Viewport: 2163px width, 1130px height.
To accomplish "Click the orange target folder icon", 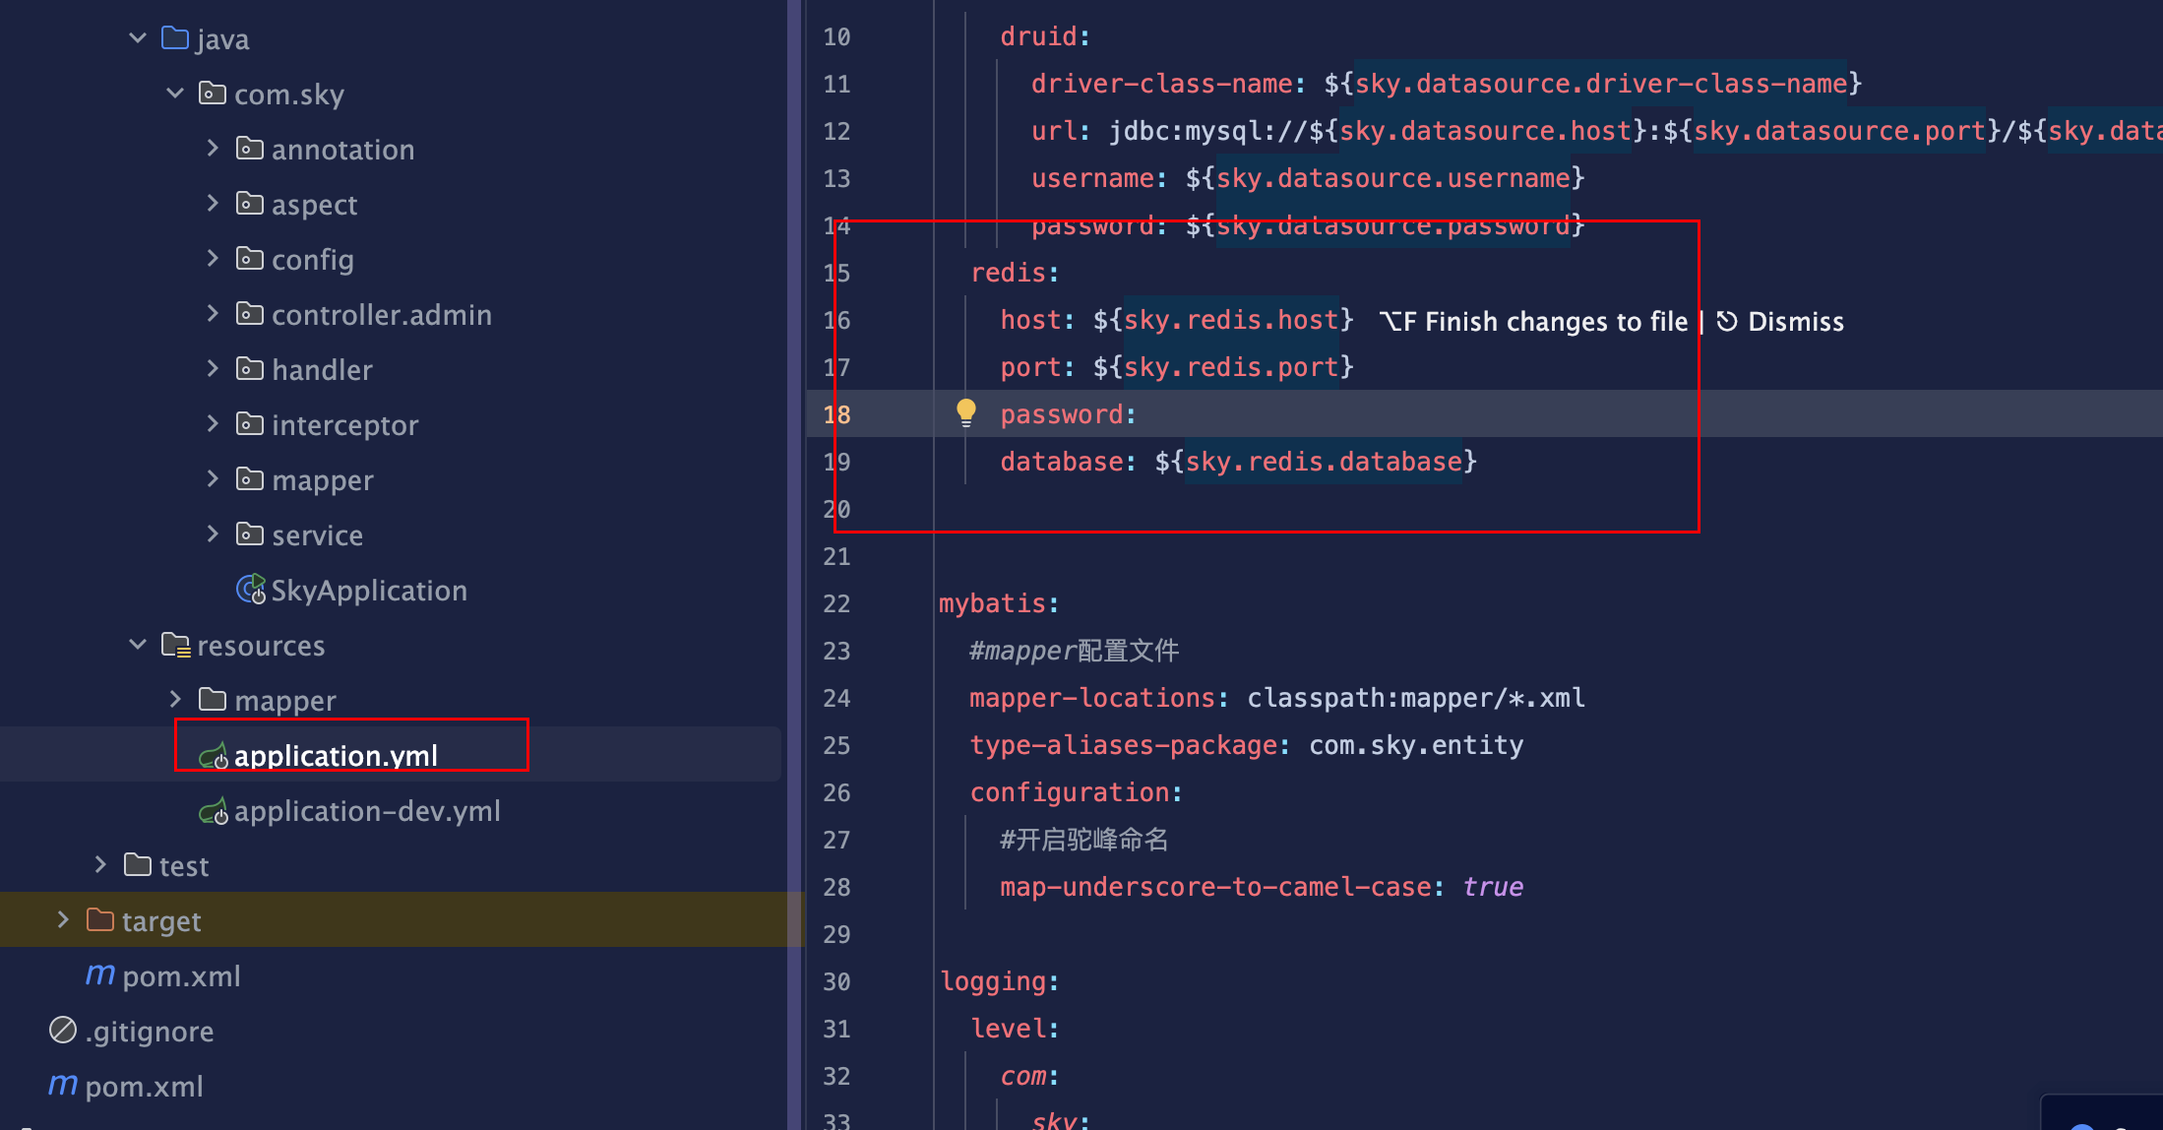I will click(x=99, y=920).
